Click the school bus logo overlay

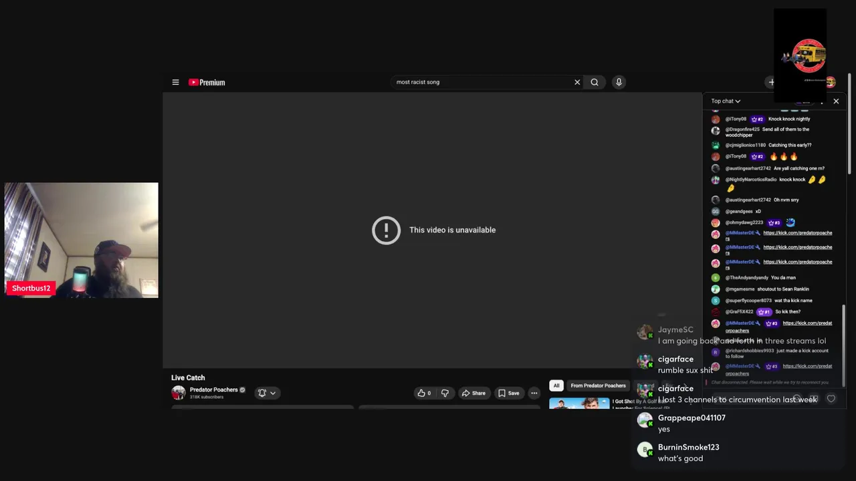(x=807, y=56)
